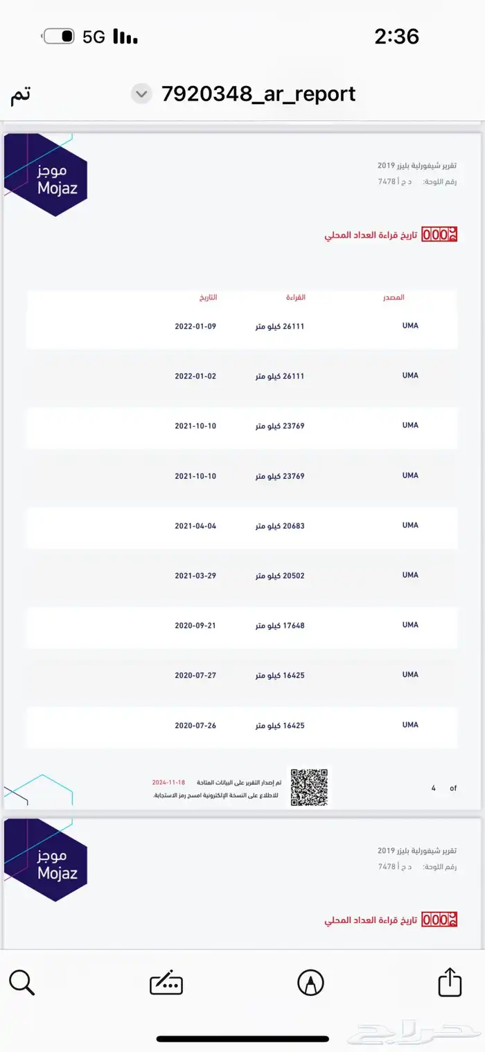Open the form fill keyboard icon
Screen dimensions: 485x1052
(166, 983)
